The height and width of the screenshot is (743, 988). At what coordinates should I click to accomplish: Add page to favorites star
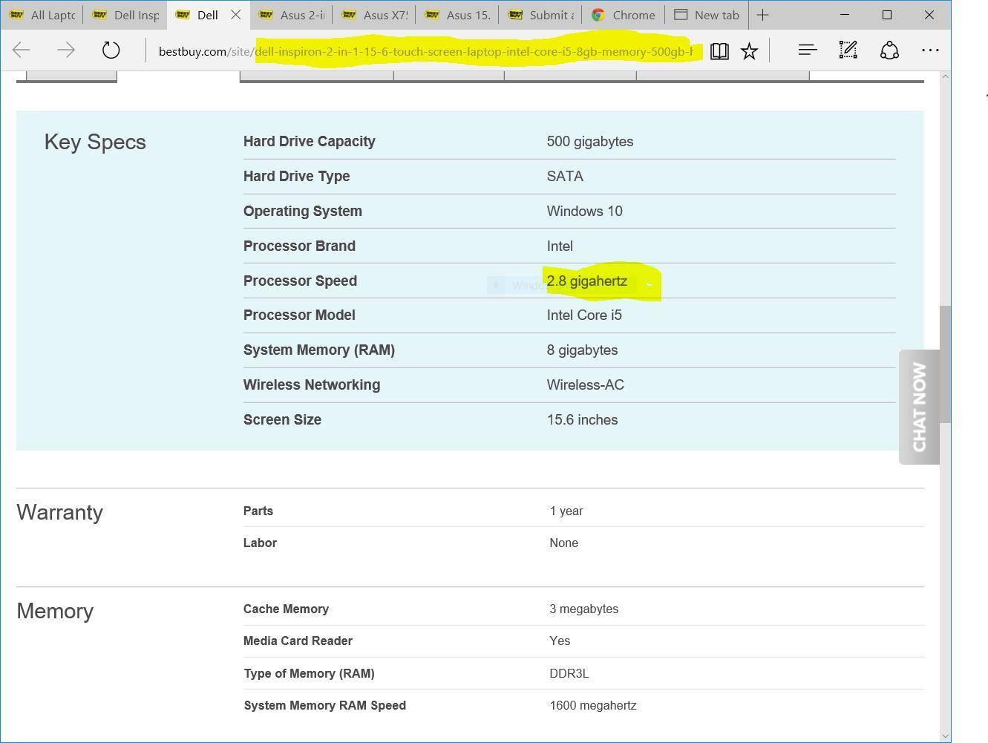pyautogui.click(x=750, y=50)
